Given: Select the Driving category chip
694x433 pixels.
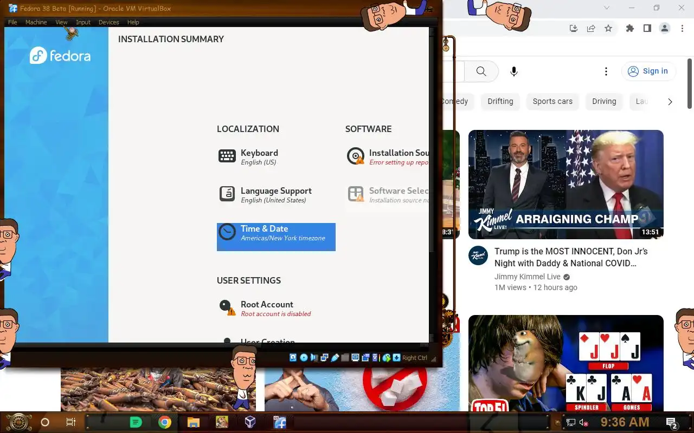Looking at the screenshot, I should click(x=604, y=101).
